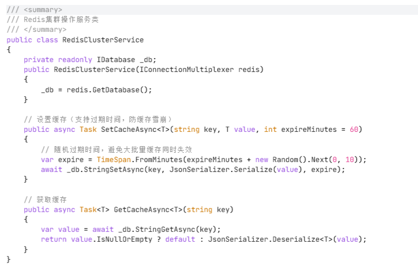Screen dimensions: 418x272
Task: Click the redis.GetDatabase() call
Action: [109, 90]
